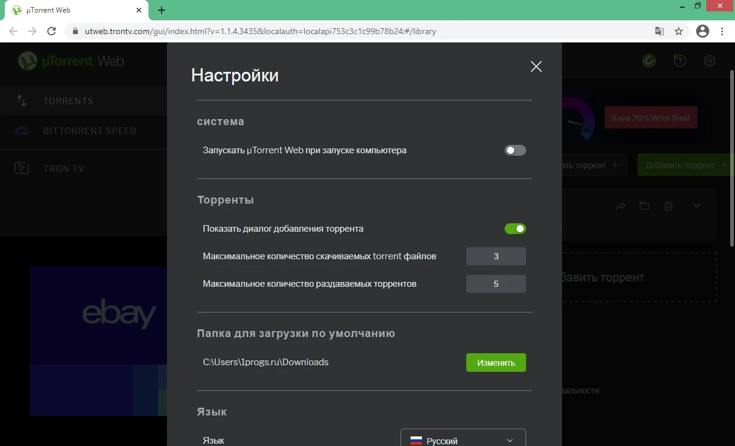The height and width of the screenshot is (446, 735).
Task: Delete torrent with the trash icon
Action: point(669,206)
